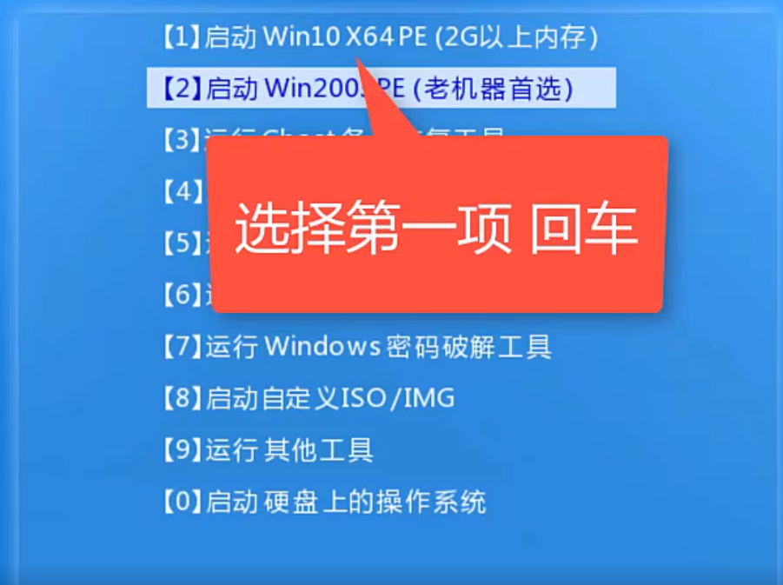783x585 pixels.
Task: Pick the partially hidden entry numbered 【5】
Action: pyautogui.click(x=183, y=243)
